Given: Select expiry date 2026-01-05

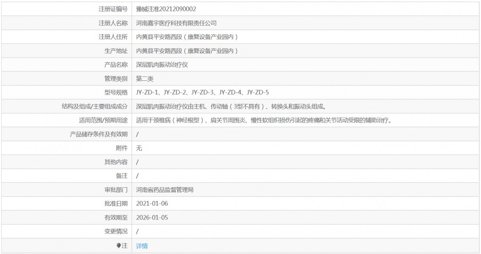Looking at the screenshot, I should coord(152,218).
